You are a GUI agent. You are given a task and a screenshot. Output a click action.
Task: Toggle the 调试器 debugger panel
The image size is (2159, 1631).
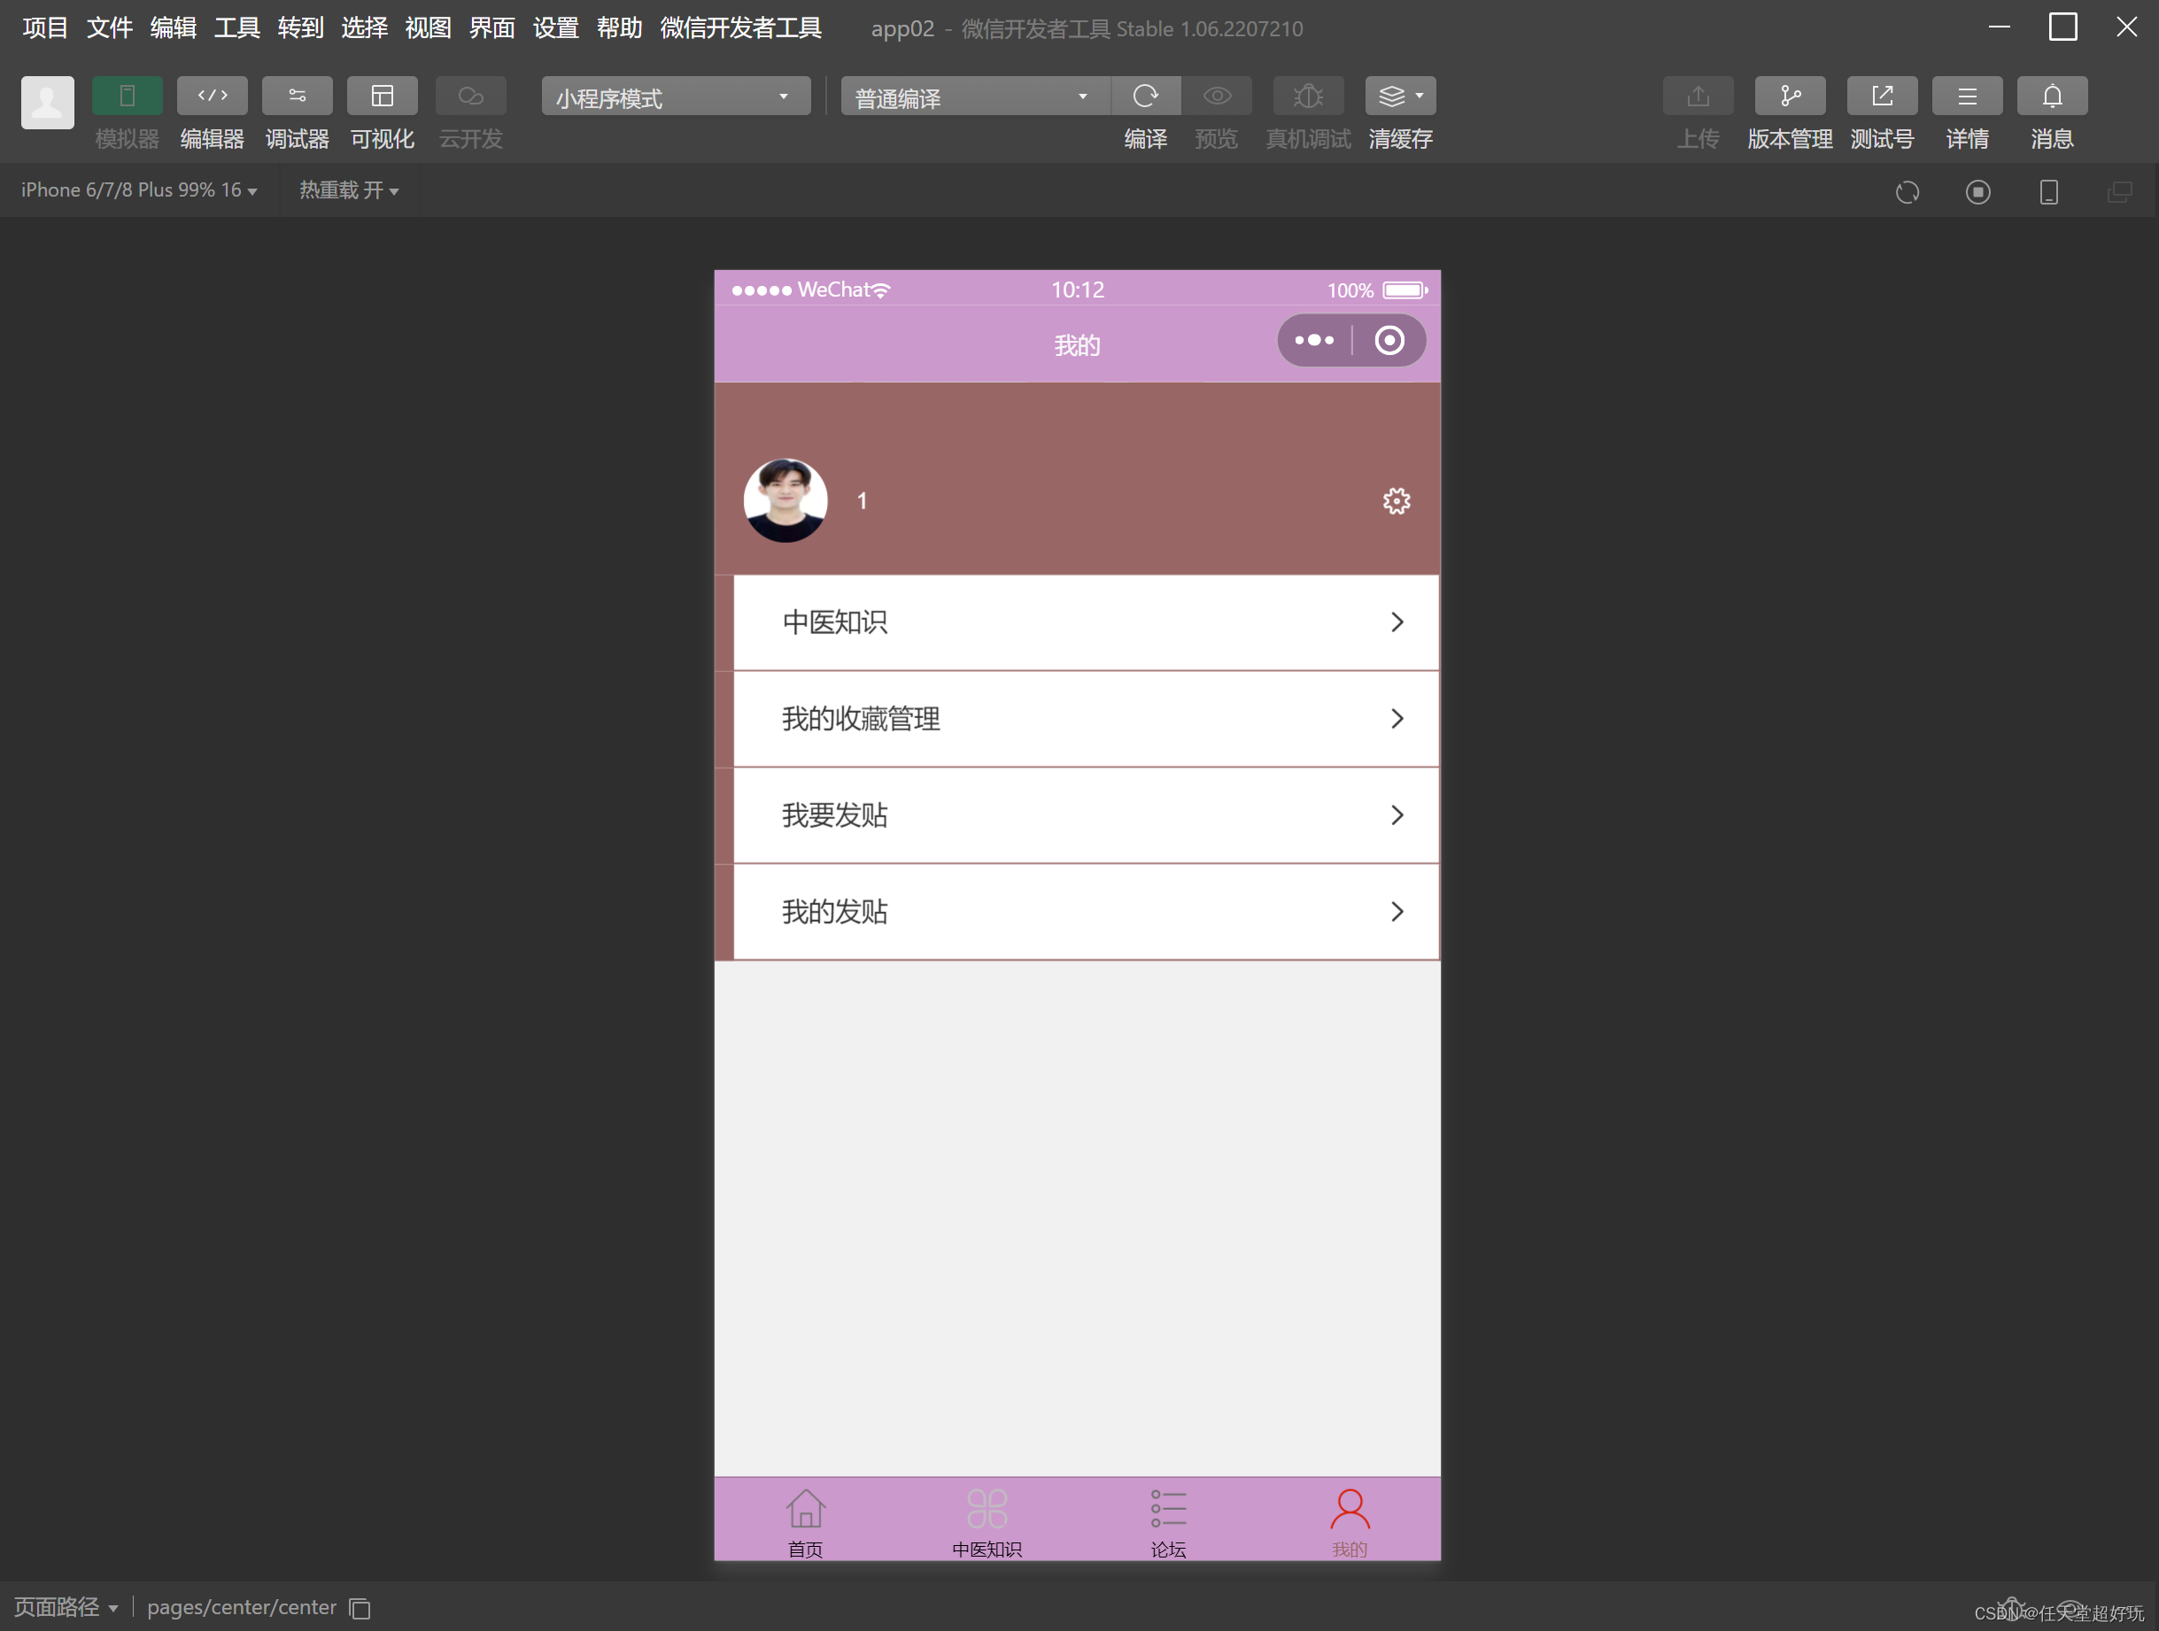click(297, 96)
